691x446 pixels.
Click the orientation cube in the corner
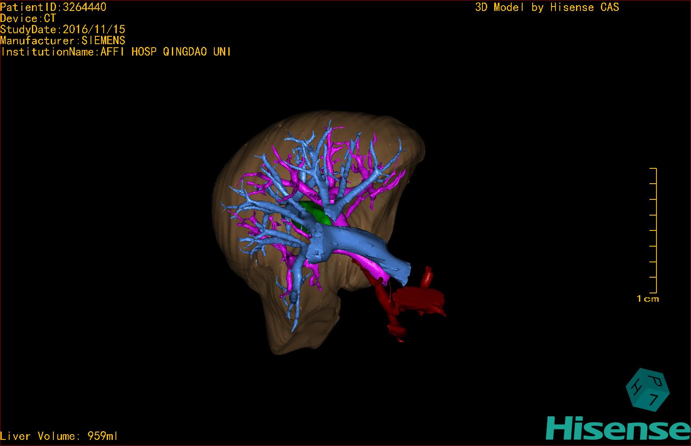tap(648, 390)
